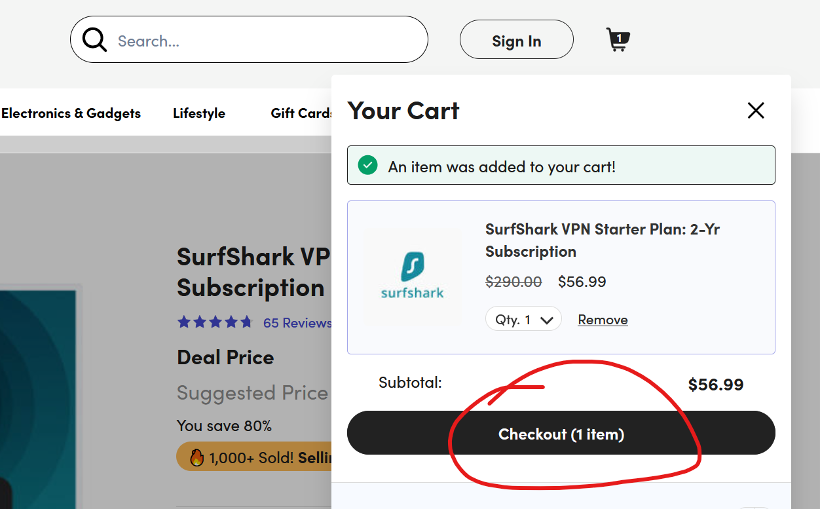Viewport: 820px width, 509px height.
Task: Click the green success checkmark icon
Action: (x=367, y=165)
